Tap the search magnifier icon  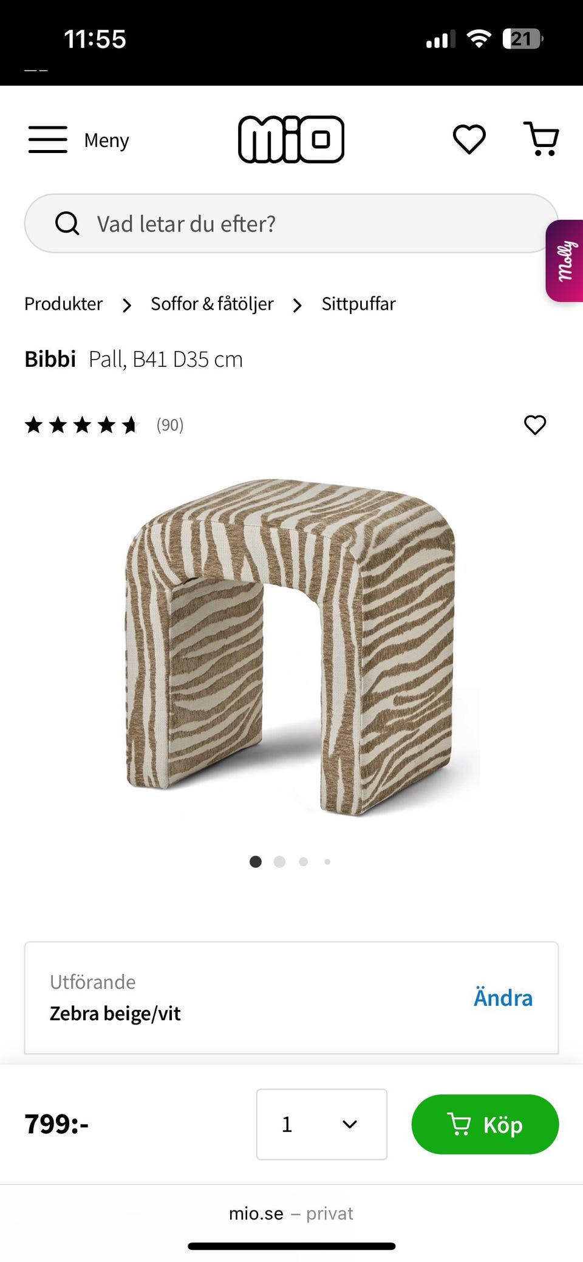[67, 223]
